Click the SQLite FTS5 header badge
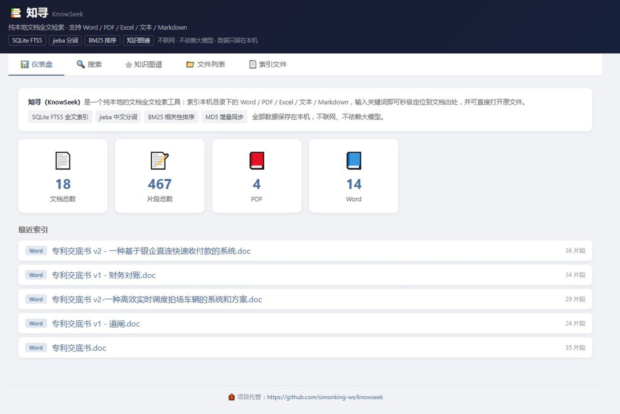The height and width of the screenshot is (414, 620). tap(27, 40)
